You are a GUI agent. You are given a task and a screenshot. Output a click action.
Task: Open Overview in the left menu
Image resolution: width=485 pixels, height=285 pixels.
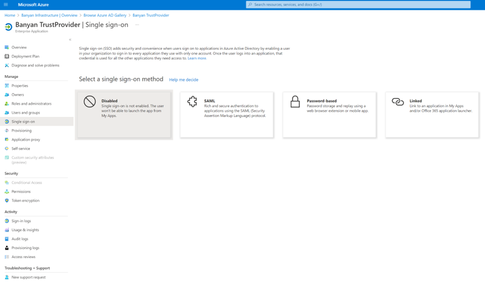[x=19, y=47]
